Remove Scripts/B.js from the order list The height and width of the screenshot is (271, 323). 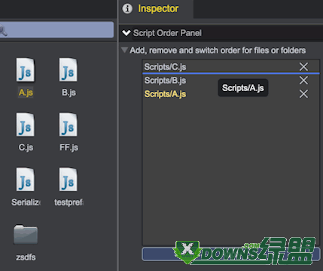click(303, 81)
